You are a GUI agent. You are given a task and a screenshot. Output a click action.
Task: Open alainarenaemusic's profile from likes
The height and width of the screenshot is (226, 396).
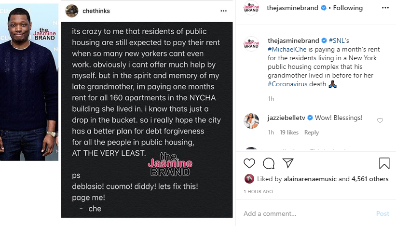click(310, 179)
